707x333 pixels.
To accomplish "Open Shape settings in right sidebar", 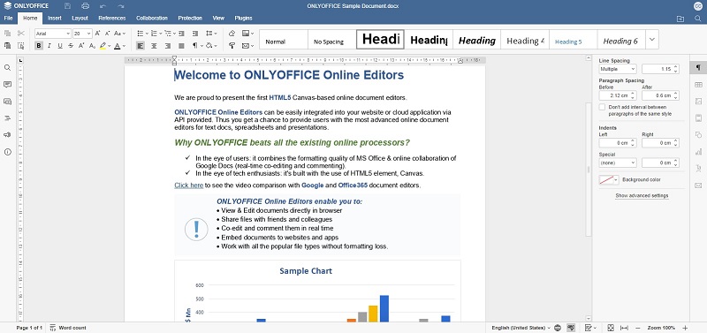I will (x=698, y=135).
